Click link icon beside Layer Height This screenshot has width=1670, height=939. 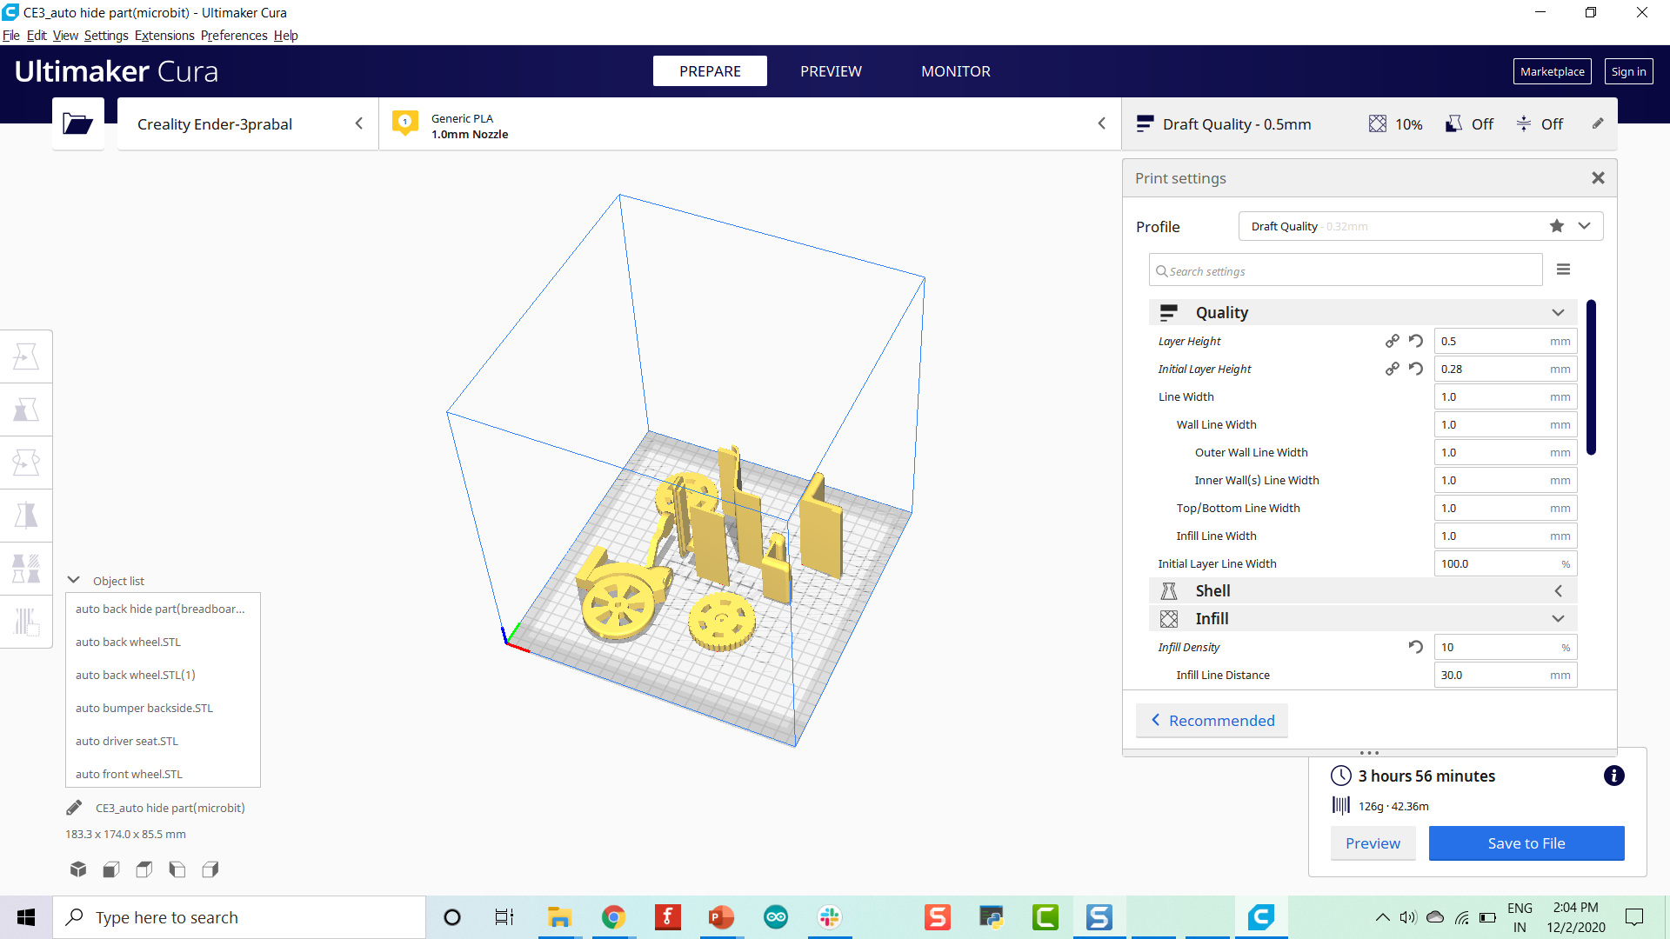pyautogui.click(x=1393, y=341)
